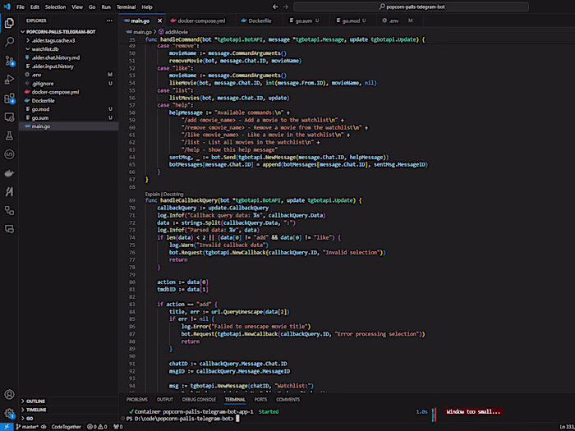Open the Run and Debug view
The height and width of the screenshot is (431, 575).
coord(9,79)
